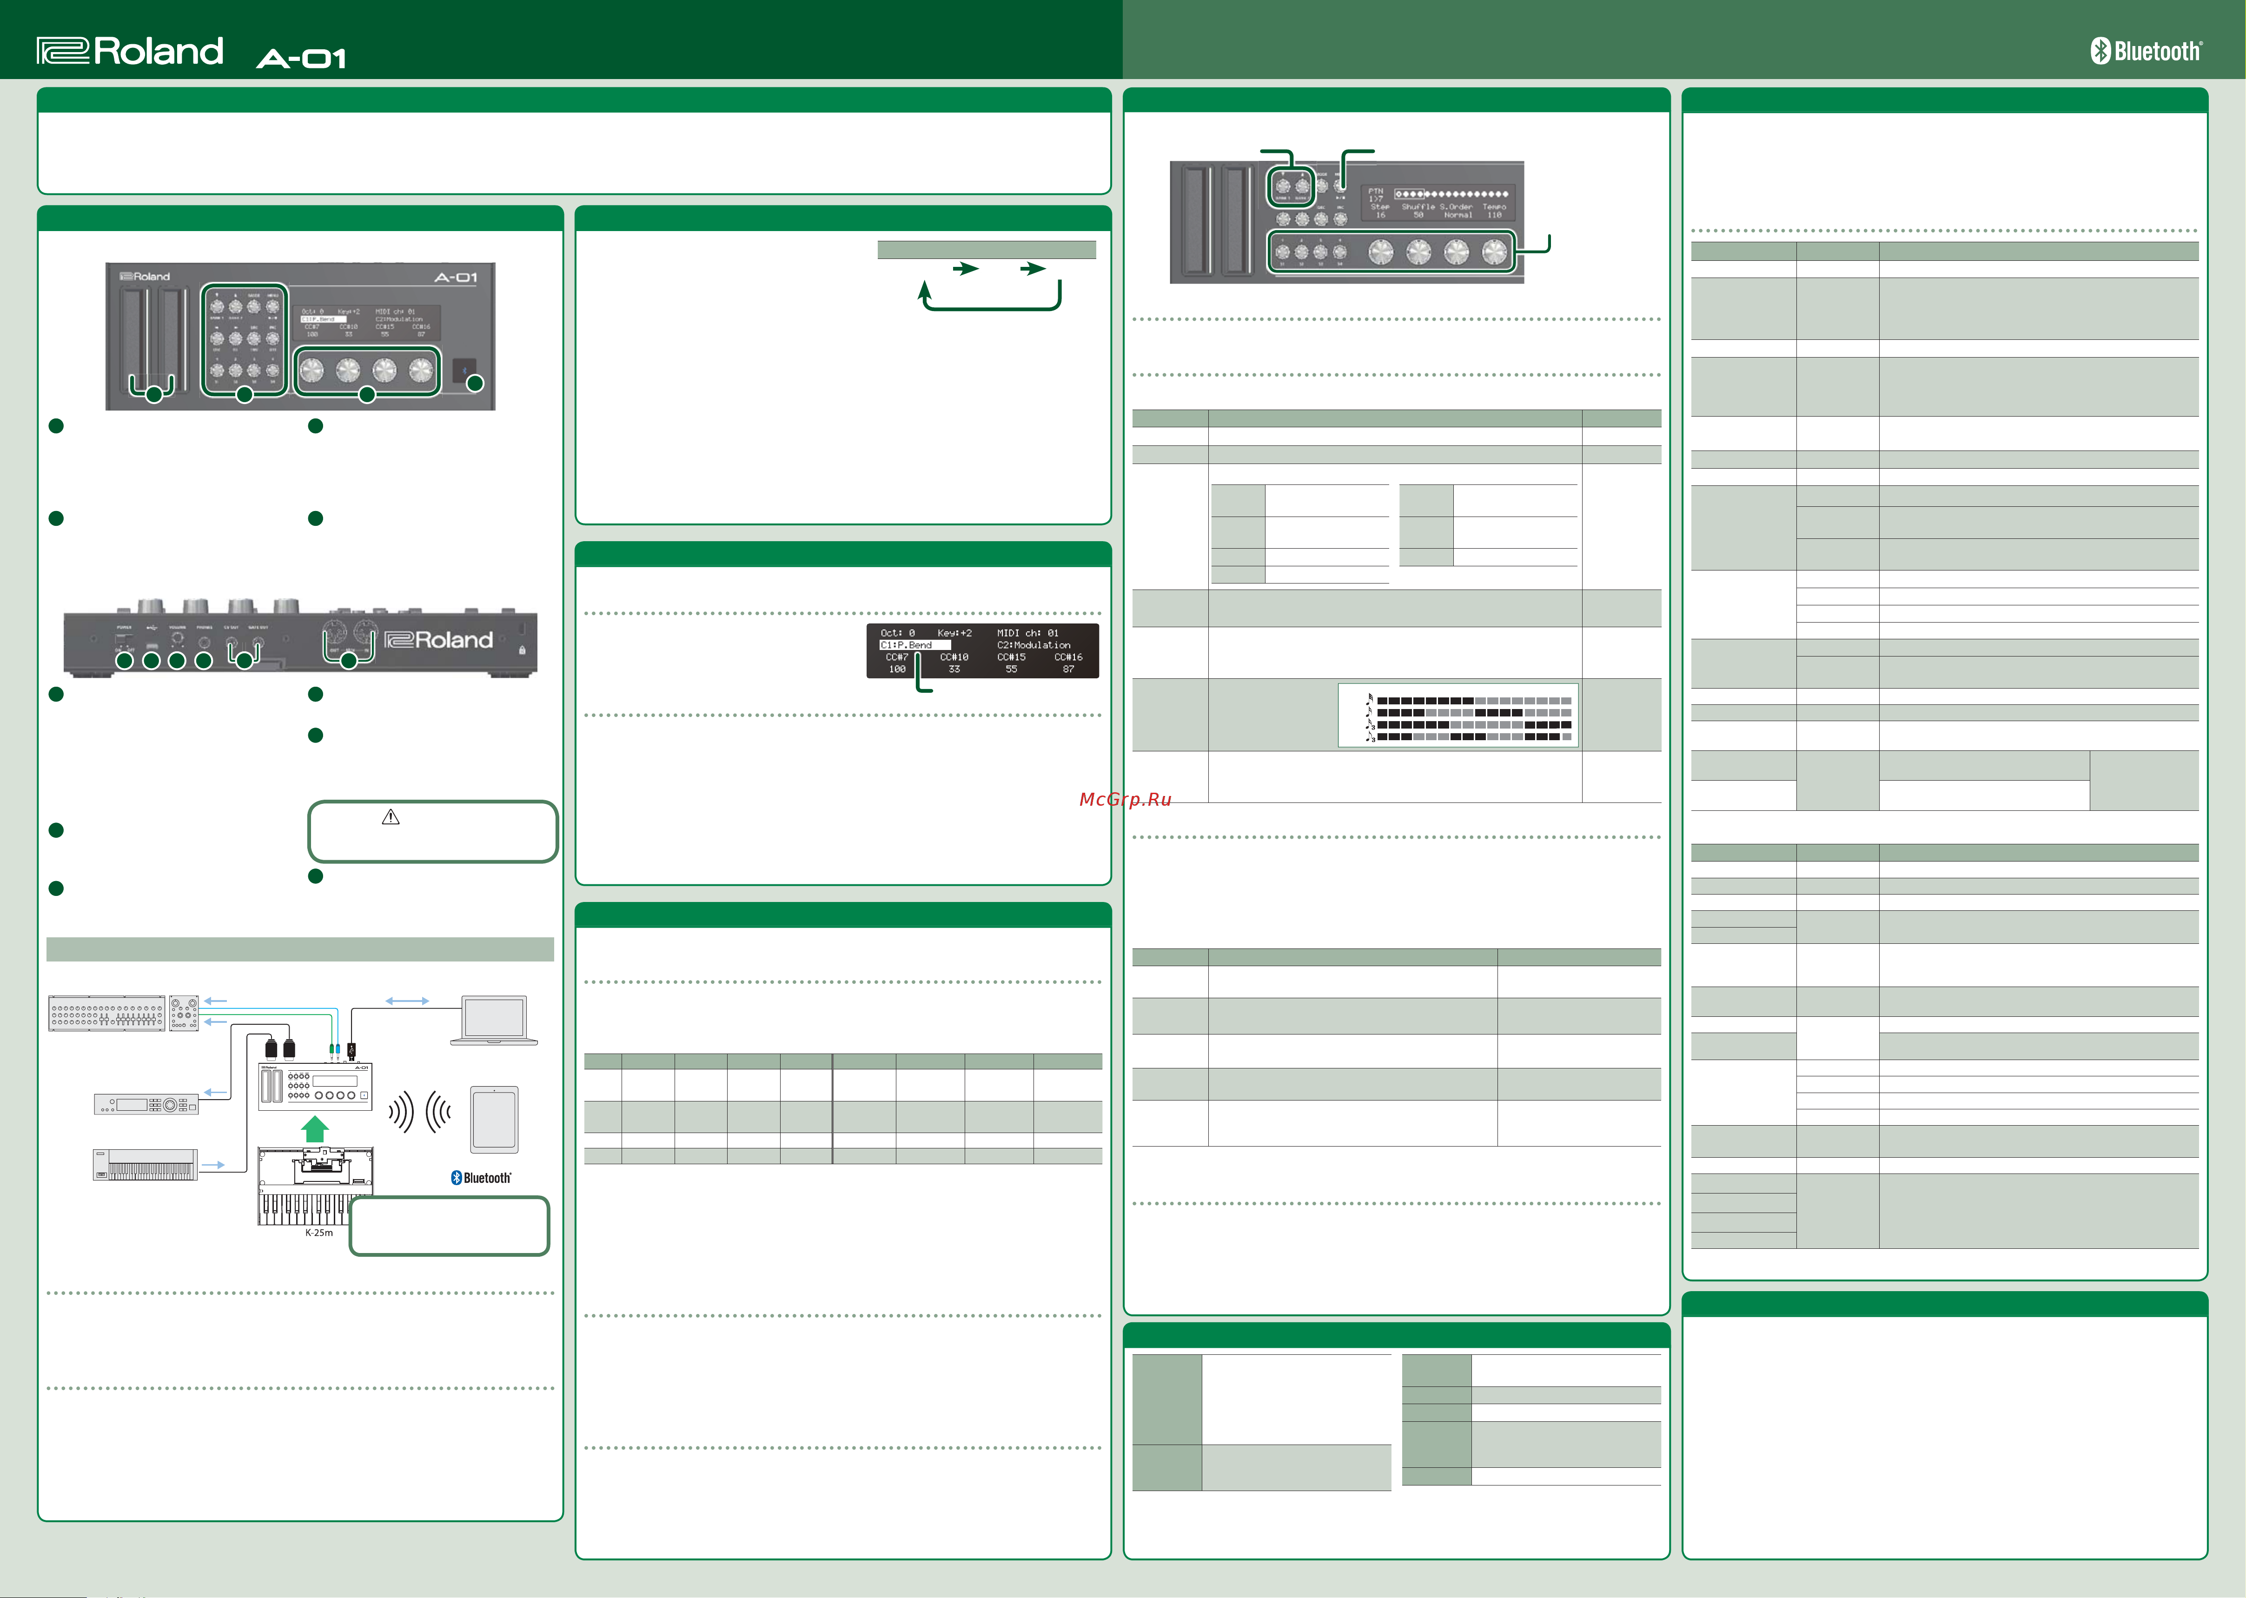Image resolution: width=2246 pixels, height=1598 pixels.
Task: Select the K-25m keyboard unit illustration
Action: pos(315,1186)
